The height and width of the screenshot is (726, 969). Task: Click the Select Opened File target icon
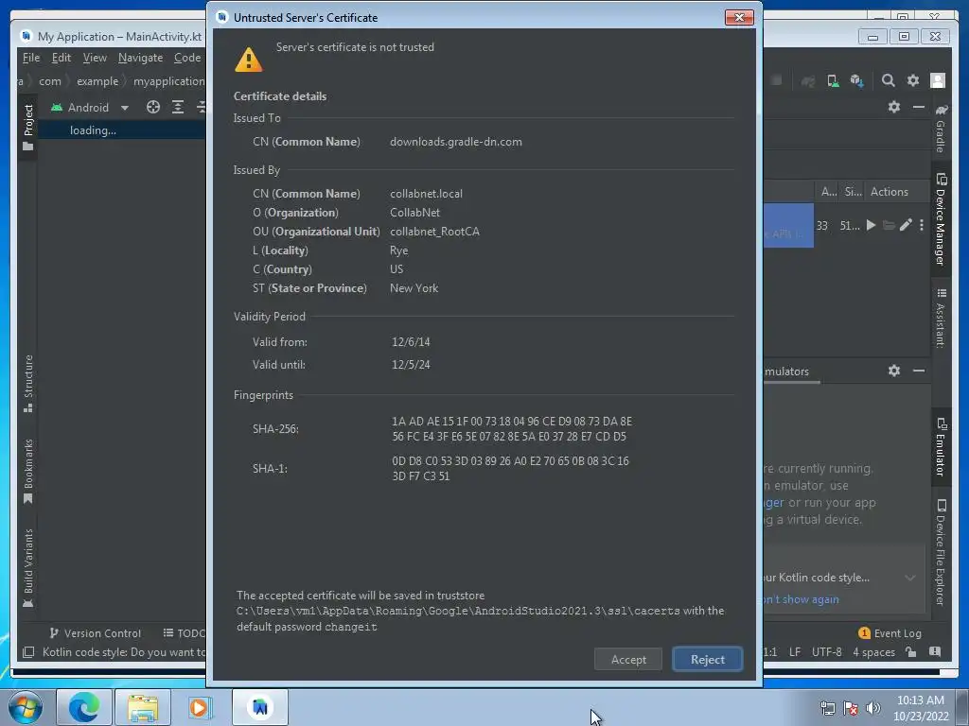[153, 108]
